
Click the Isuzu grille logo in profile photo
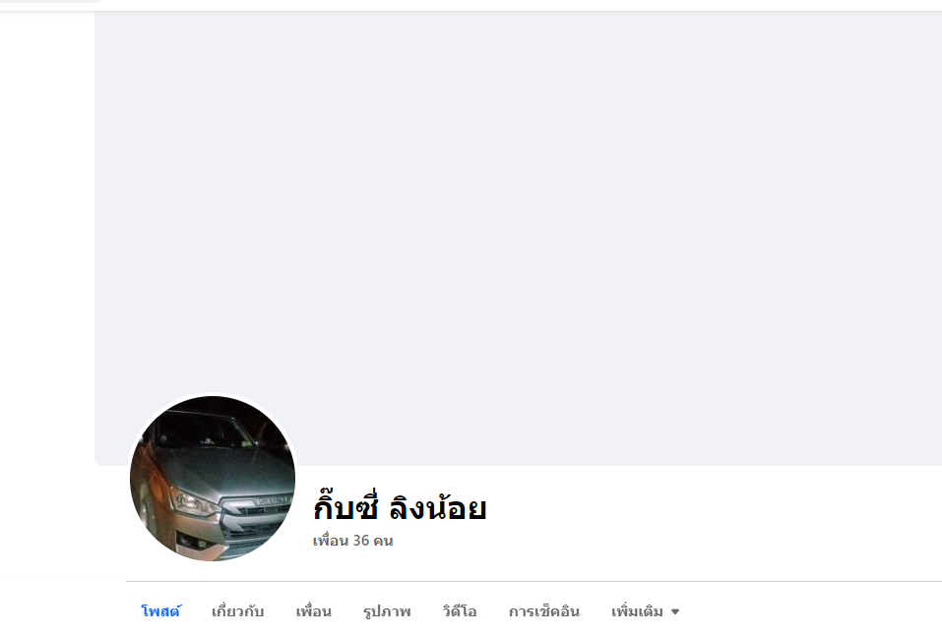tap(272, 500)
